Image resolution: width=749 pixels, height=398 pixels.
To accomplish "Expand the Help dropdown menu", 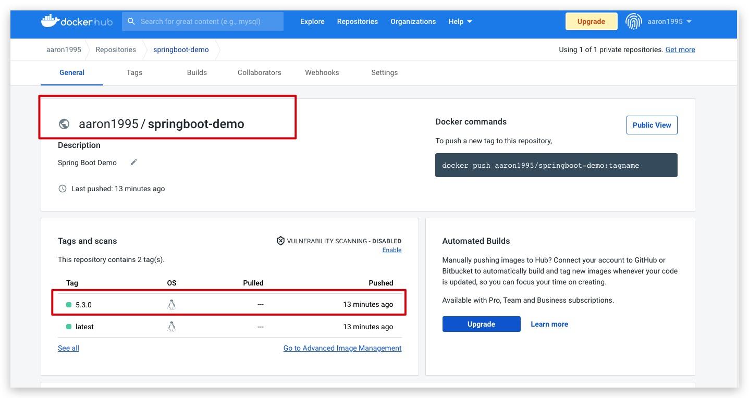I will click(x=460, y=21).
